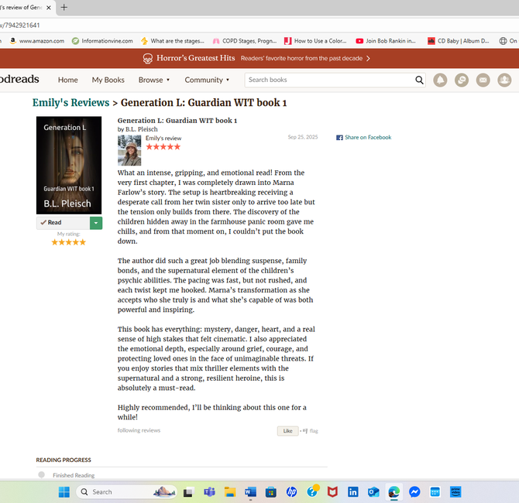Screen dimensions: 519x503
Task: Click the Search books input field
Action: tap(329, 80)
